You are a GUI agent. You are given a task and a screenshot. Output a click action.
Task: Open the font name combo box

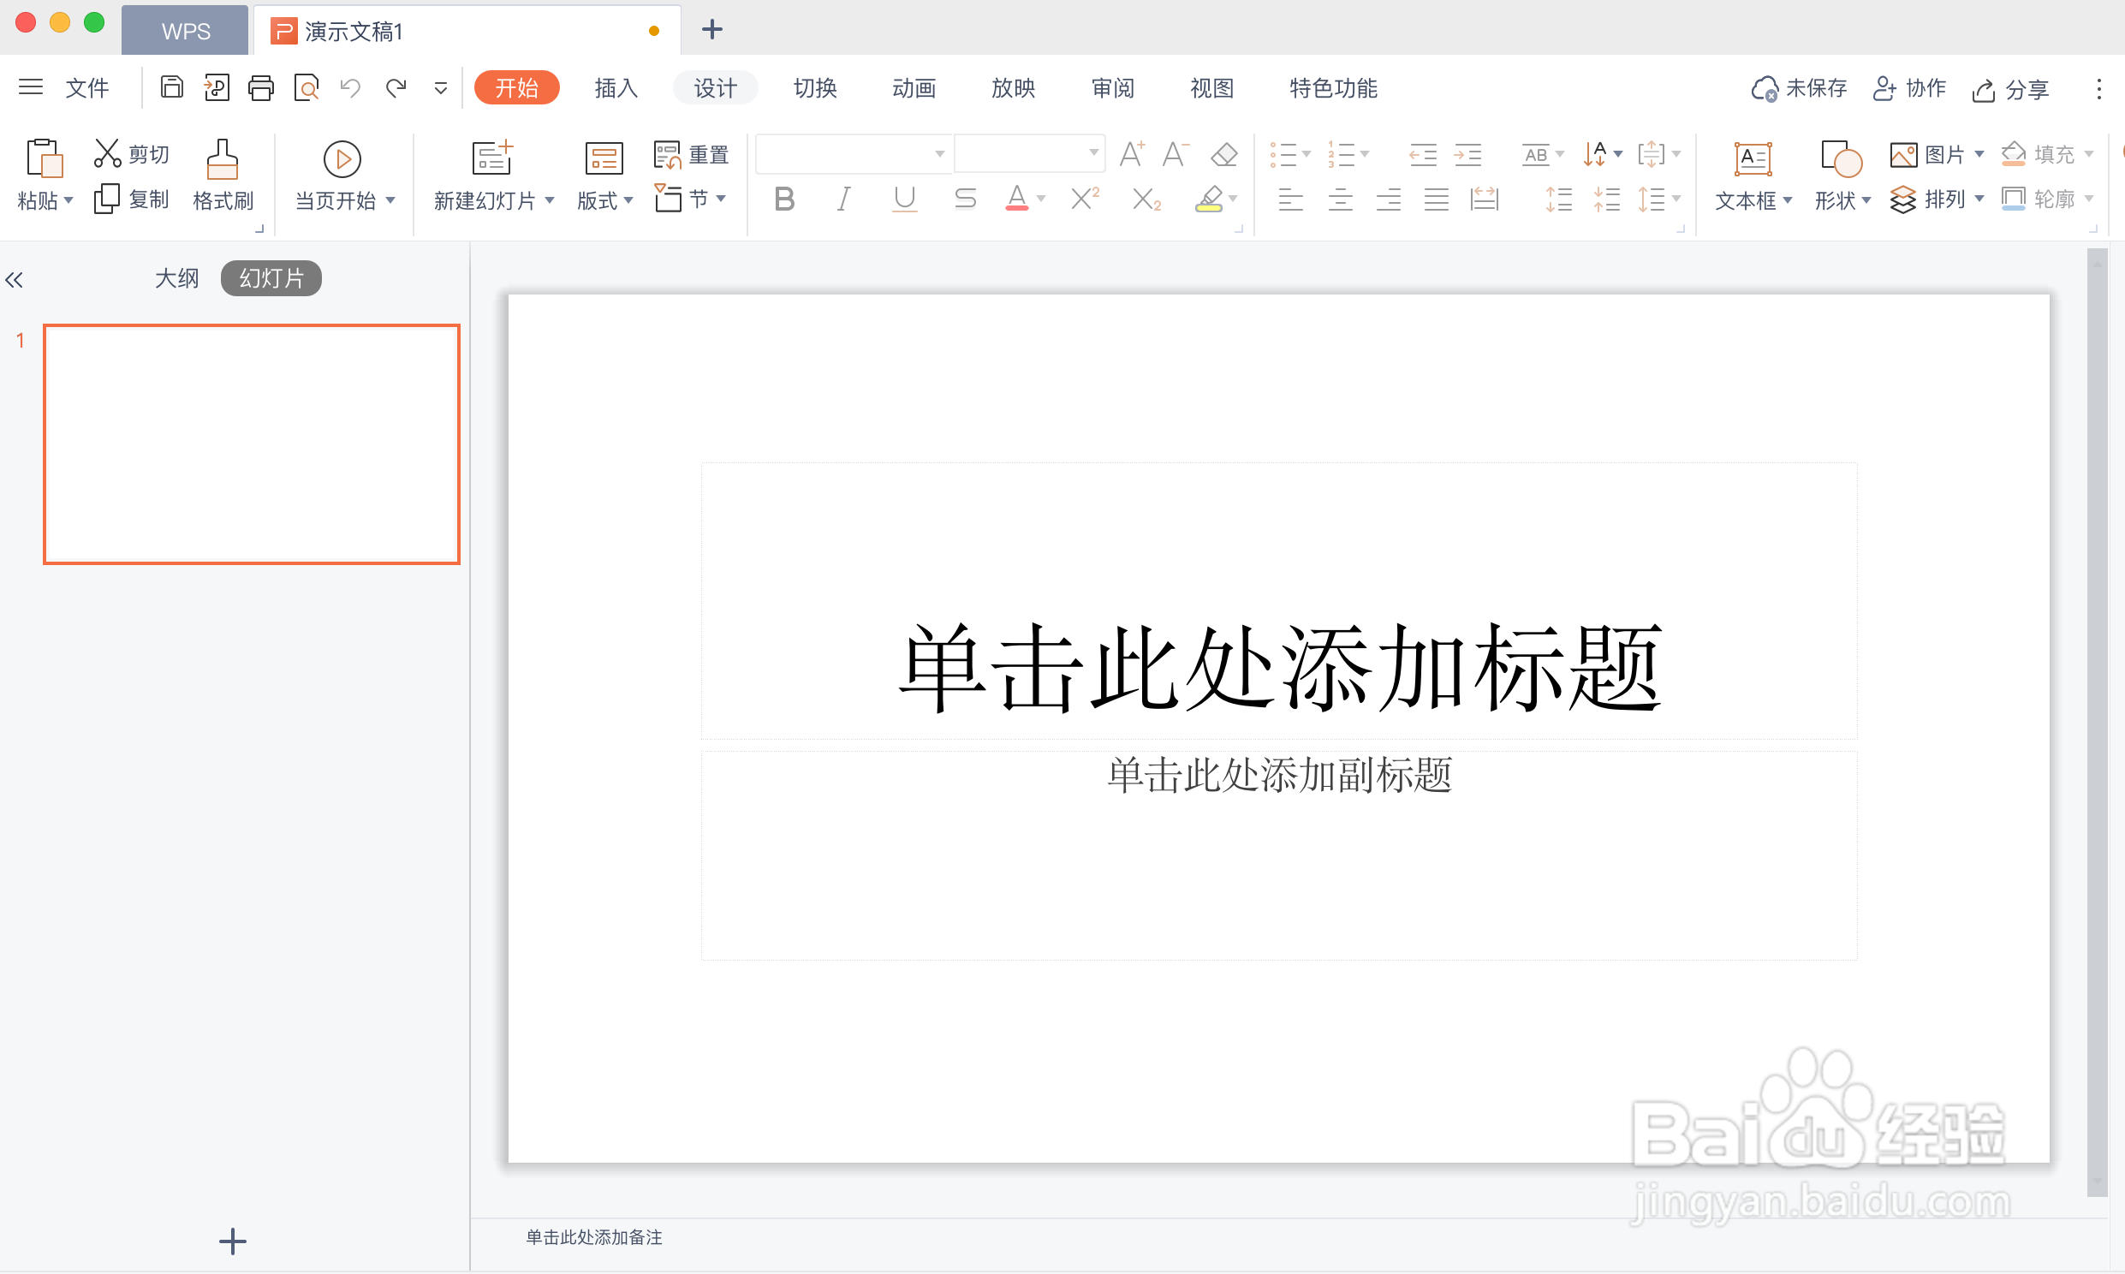(853, 154)
